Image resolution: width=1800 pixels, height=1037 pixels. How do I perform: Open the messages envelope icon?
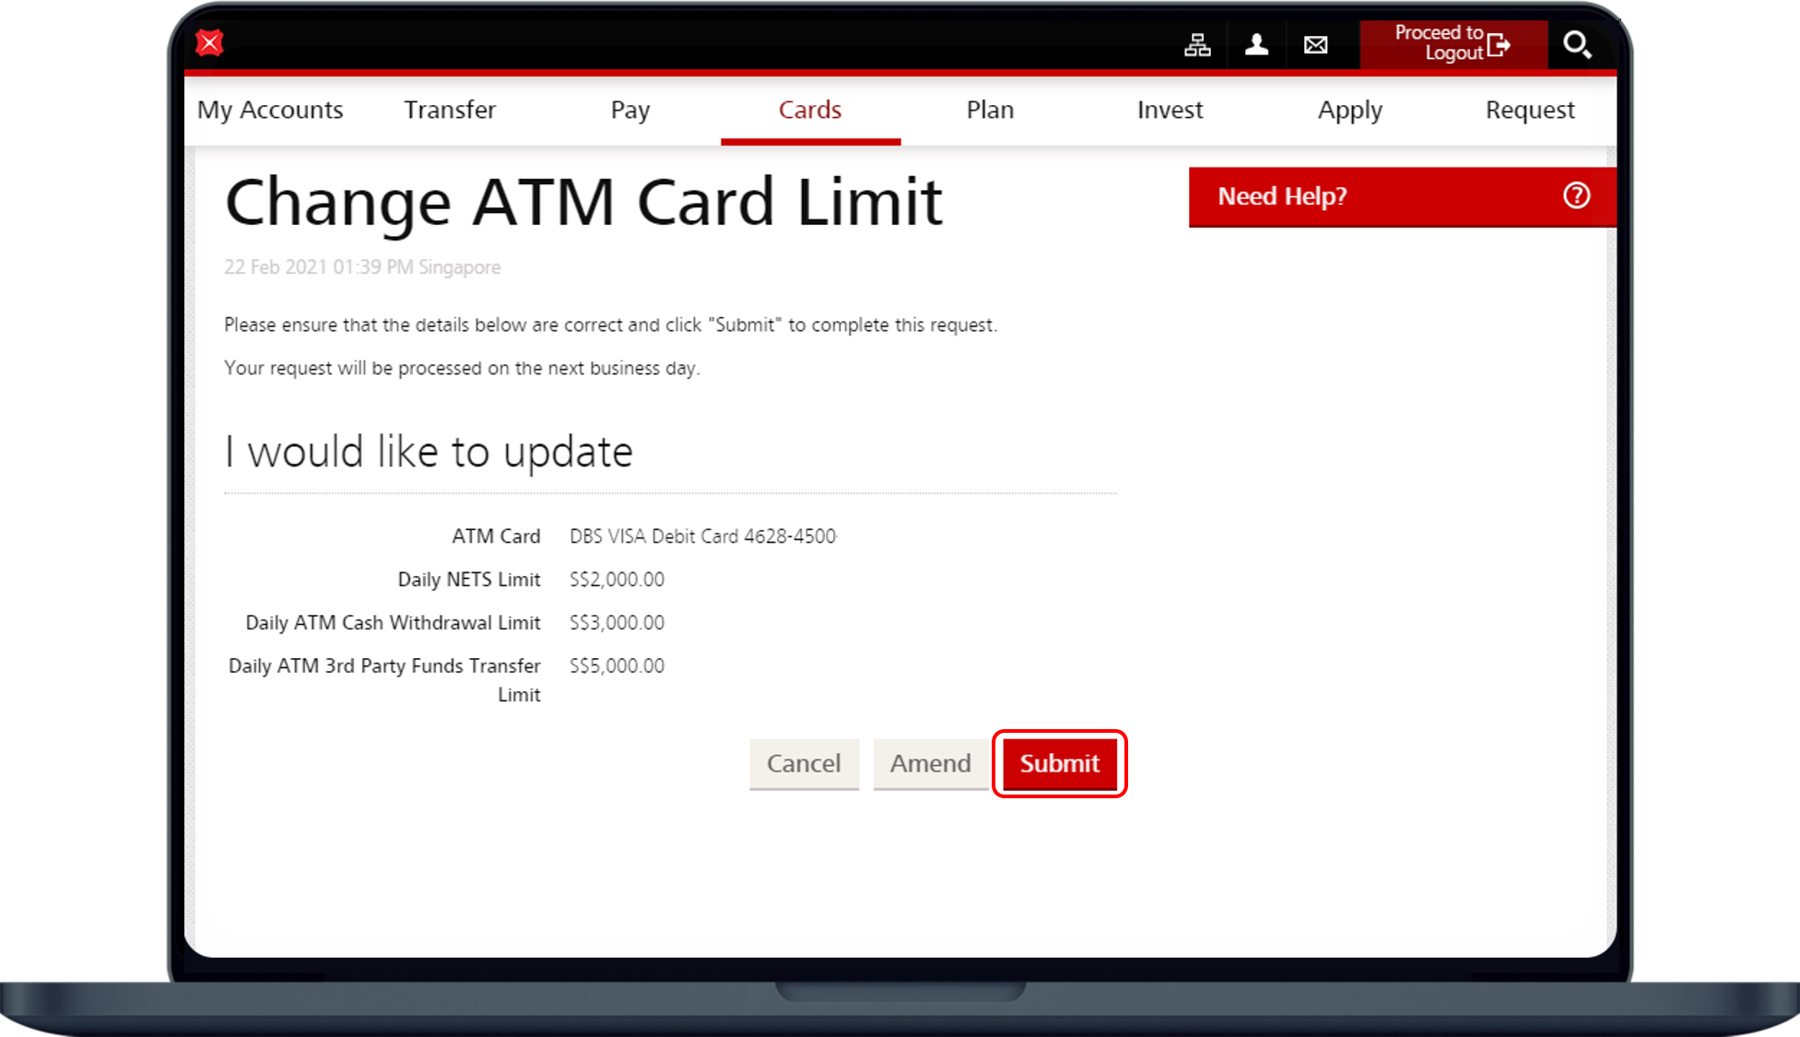click(x=1315, y=44)
